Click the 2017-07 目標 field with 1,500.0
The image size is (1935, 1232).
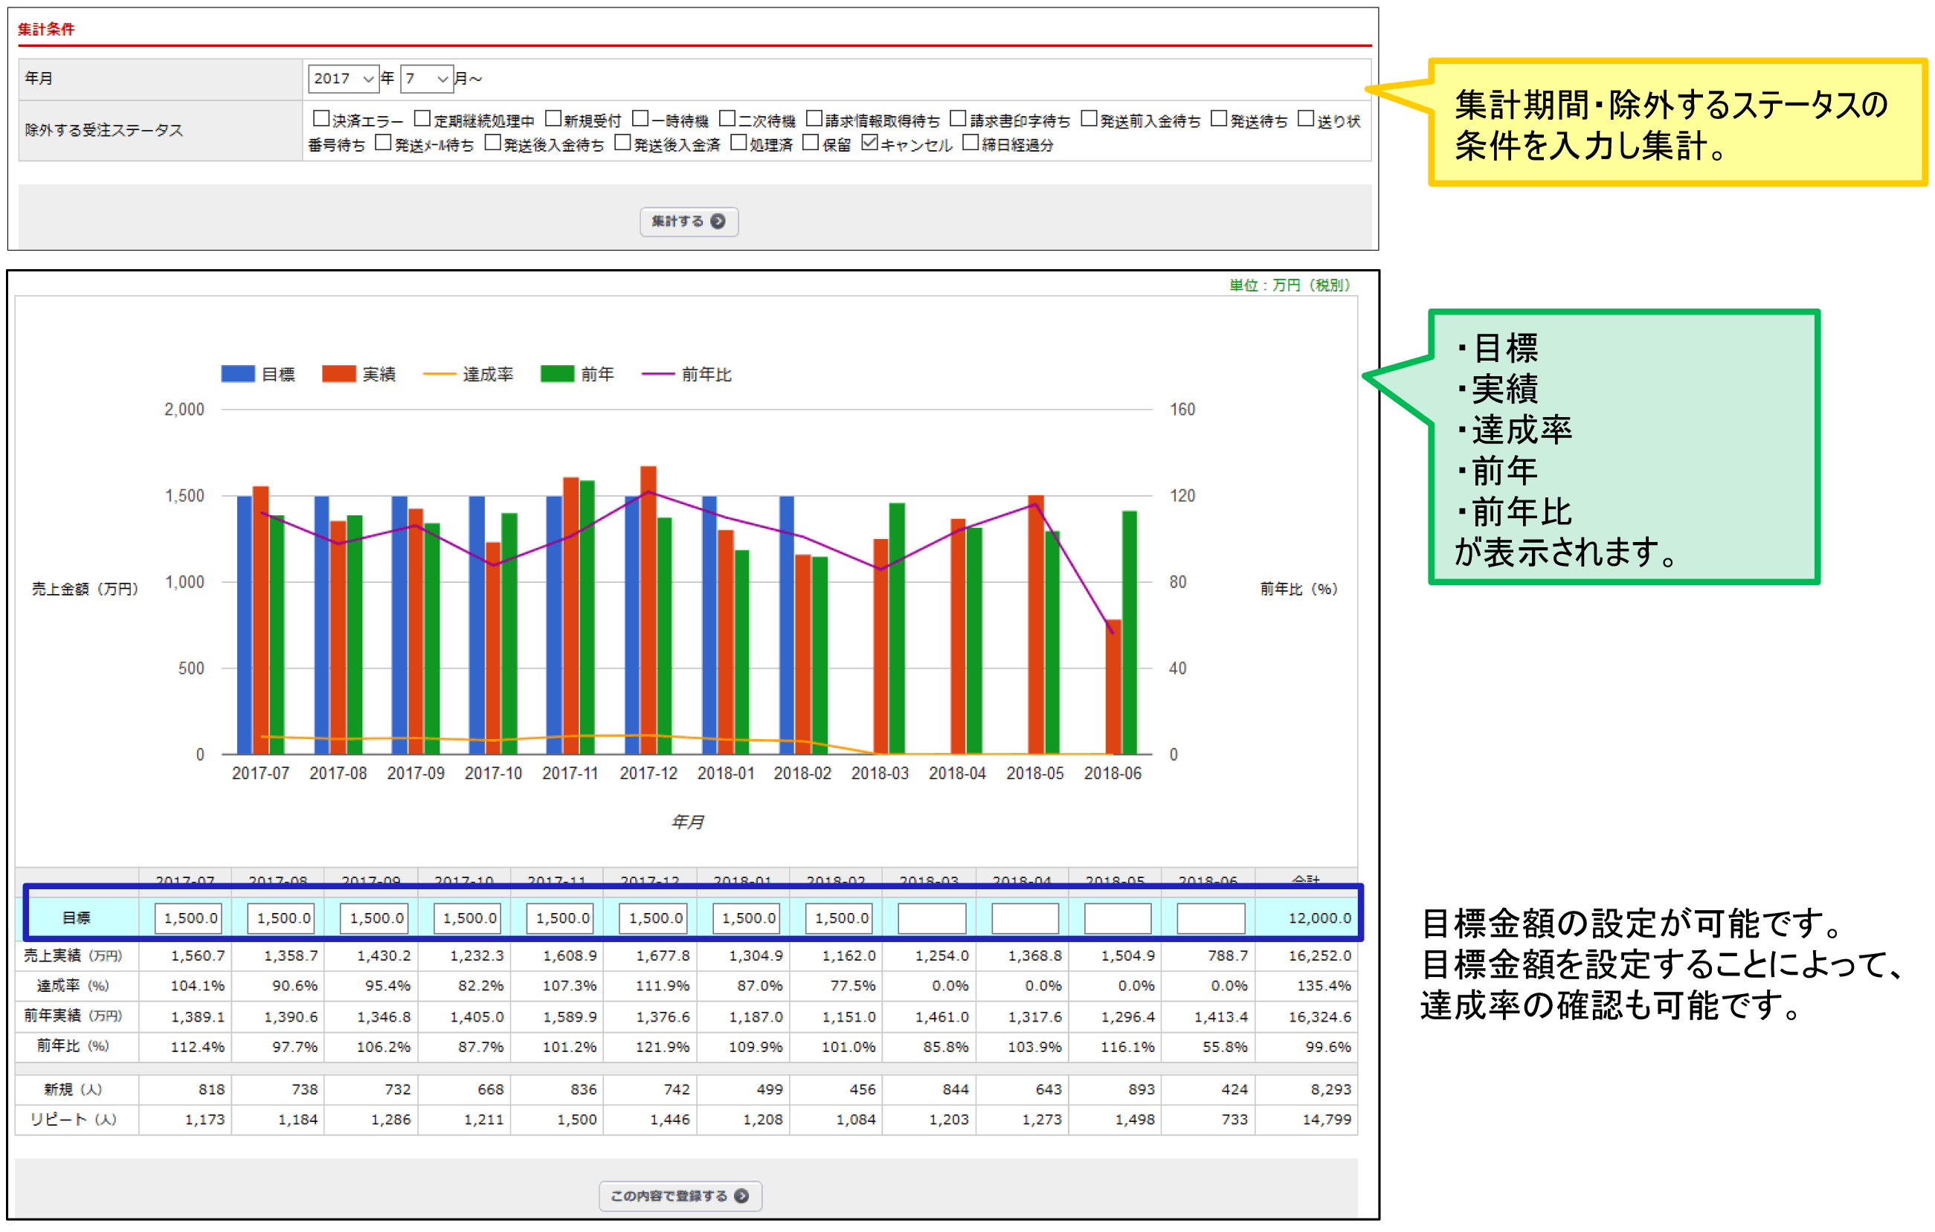(190, 917)
